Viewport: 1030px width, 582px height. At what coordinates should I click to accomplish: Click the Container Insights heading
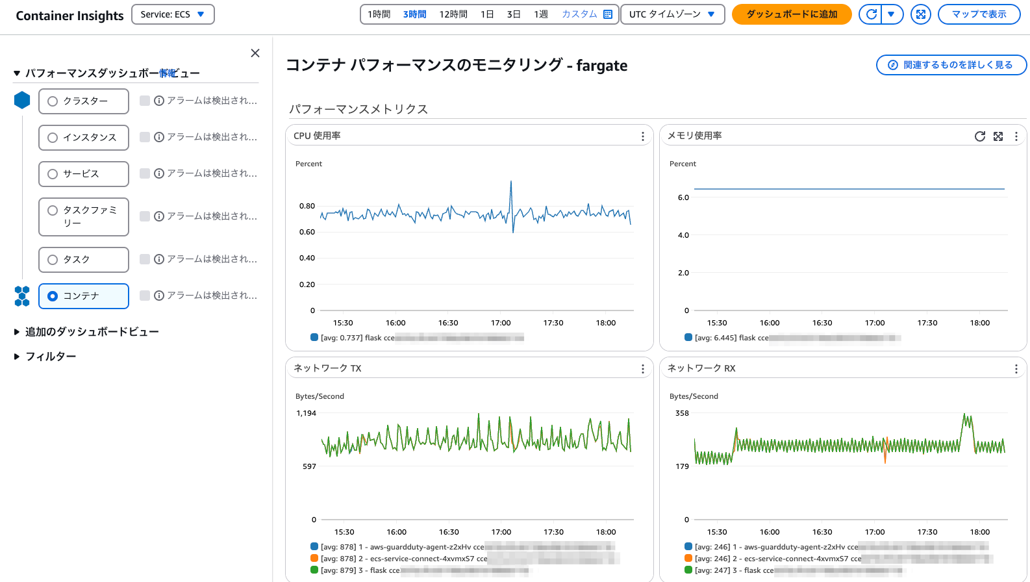[x=69, y=16]
